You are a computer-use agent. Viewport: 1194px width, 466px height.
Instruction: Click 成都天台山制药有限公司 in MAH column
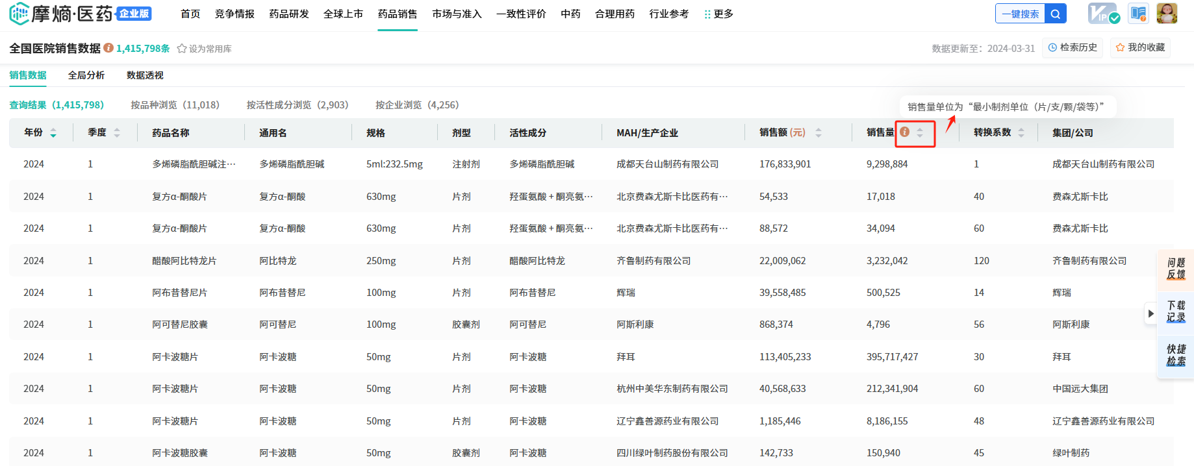pos(667,164)
